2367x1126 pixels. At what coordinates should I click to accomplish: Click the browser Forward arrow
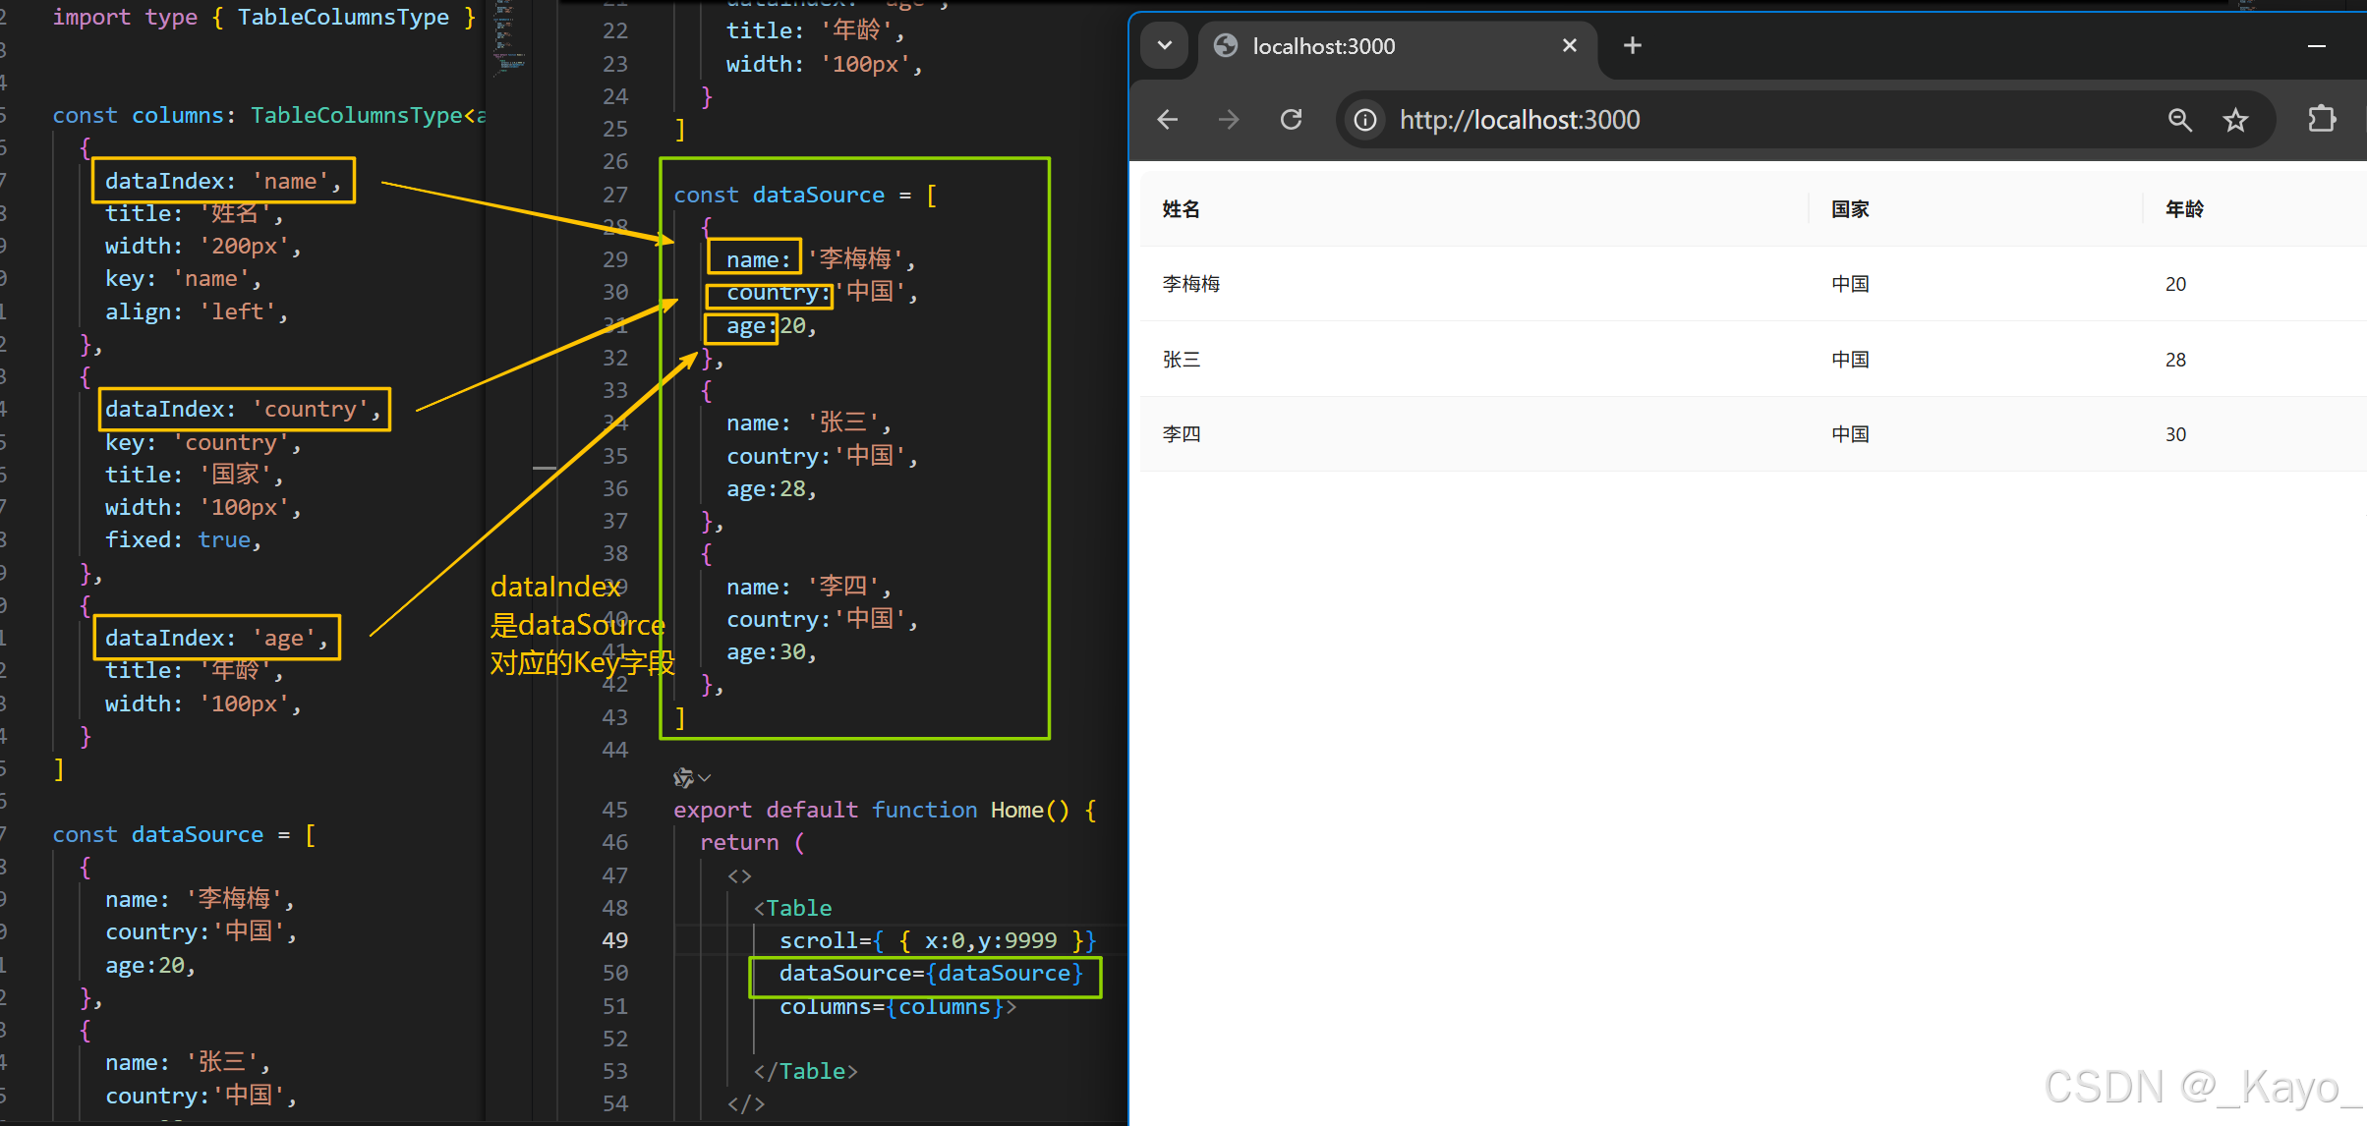pyautogui.click(x=1229, y=120)
